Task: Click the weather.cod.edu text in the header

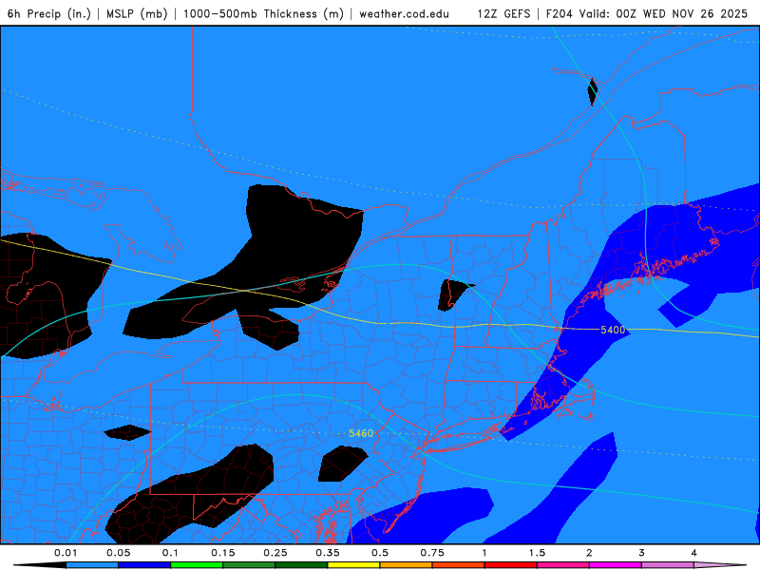Action: (404, 13)
